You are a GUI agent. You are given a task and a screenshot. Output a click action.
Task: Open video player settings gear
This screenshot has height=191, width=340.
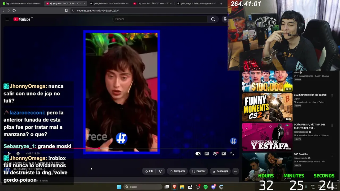click(x=215, y=154)
